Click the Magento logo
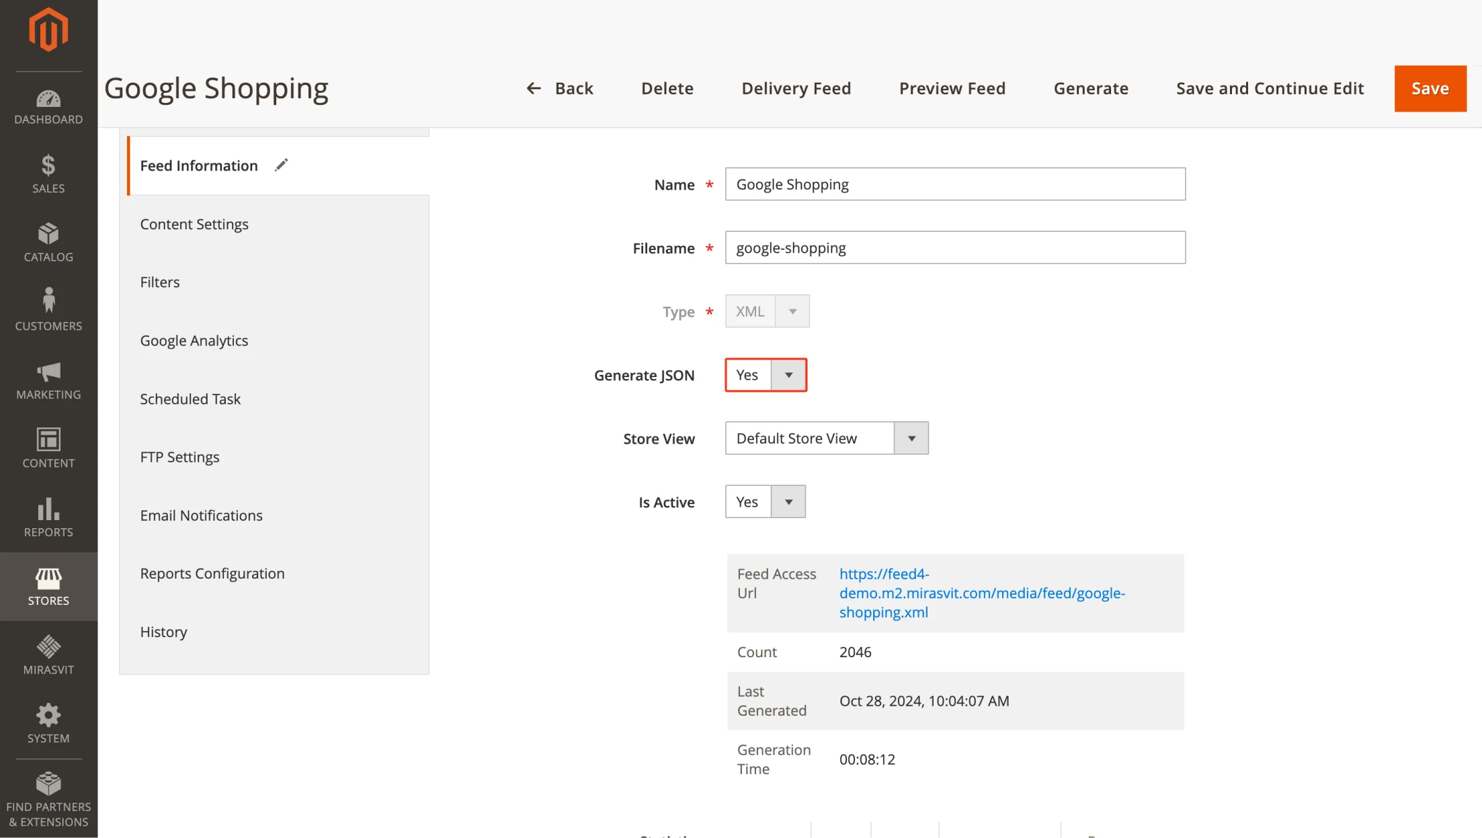The height and width of the screenshot is (838, 1482). (x=48, y=28)
